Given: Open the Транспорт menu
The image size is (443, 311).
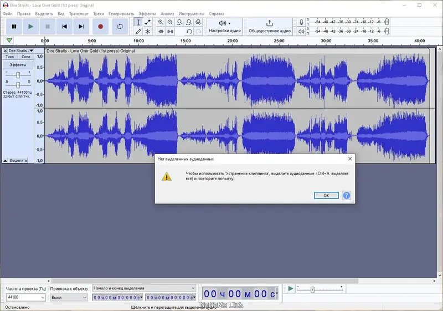Looking at the screenshot, I should 79,13.
